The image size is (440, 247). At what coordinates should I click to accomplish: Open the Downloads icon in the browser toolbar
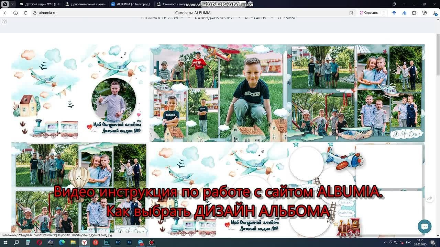point(434,13)
